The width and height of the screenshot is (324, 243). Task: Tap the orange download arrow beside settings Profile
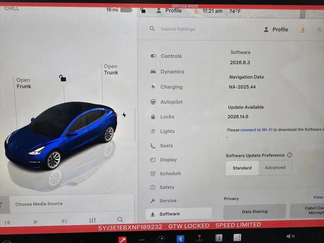(303, 30)
